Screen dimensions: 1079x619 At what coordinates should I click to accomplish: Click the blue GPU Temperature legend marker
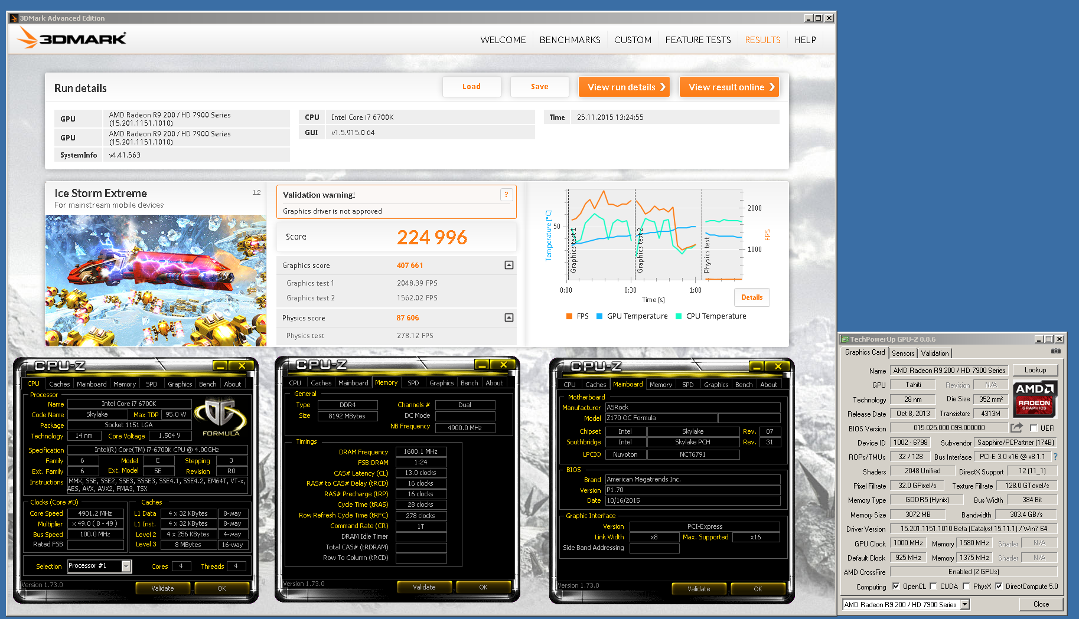599,316
